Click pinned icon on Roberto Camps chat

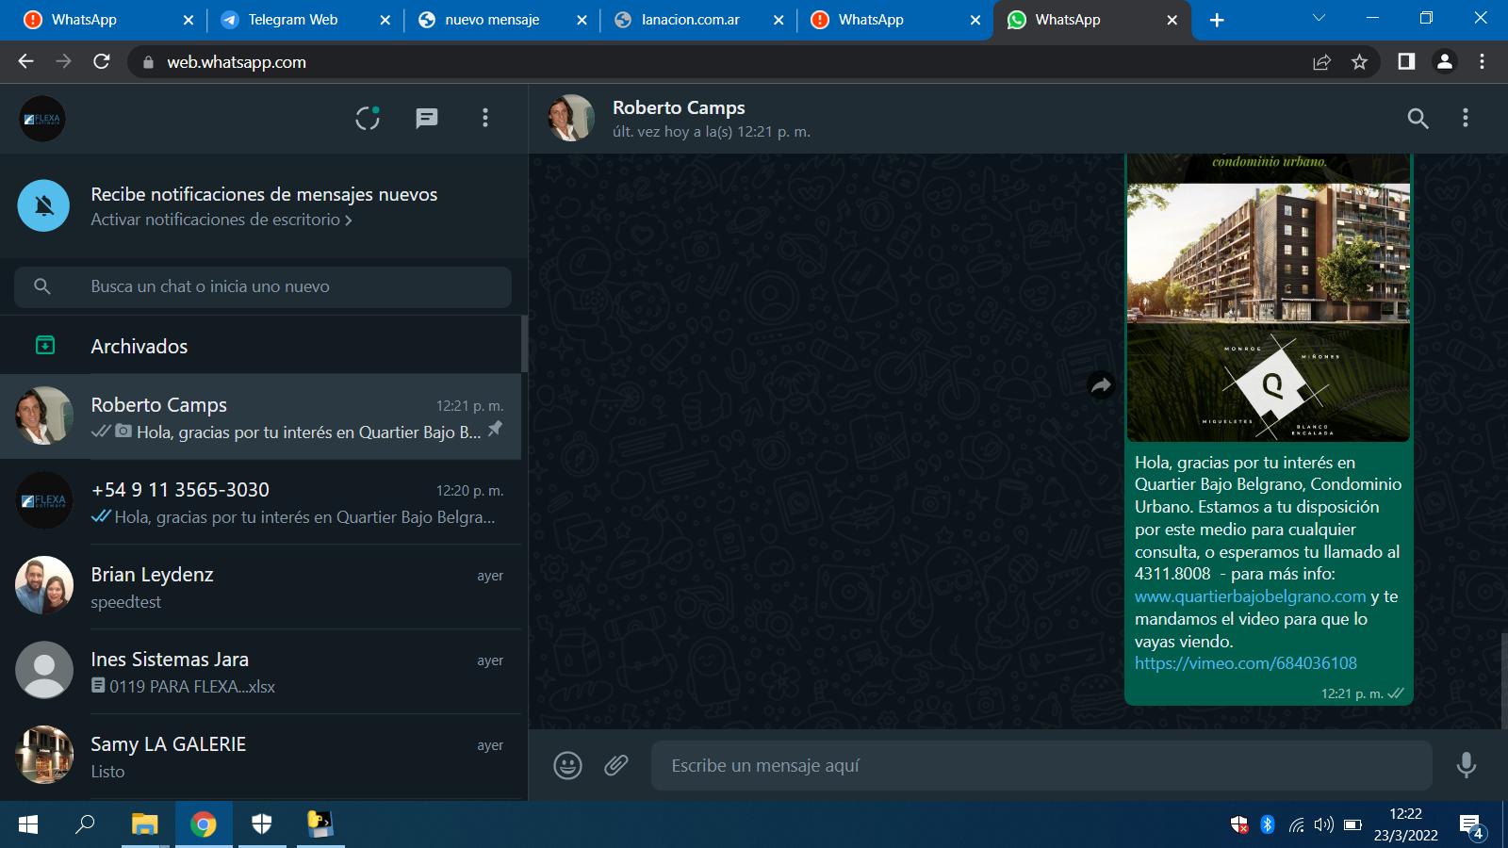[495, 430]
